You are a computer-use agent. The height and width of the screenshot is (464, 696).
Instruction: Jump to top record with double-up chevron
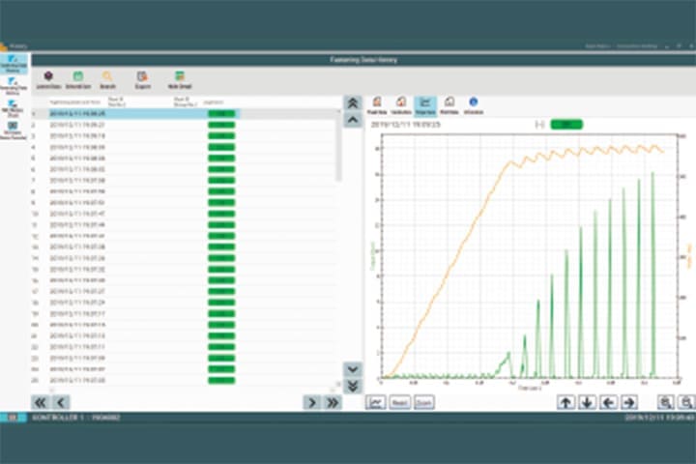pyautogui.click(x=353, y=102)
